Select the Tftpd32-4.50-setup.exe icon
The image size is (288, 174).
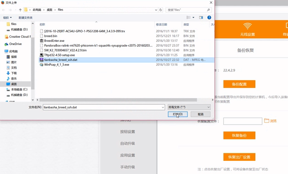click(42, 55)
